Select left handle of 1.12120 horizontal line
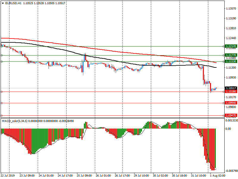Screen dimensions: 238x179 [x=2, y=46]
